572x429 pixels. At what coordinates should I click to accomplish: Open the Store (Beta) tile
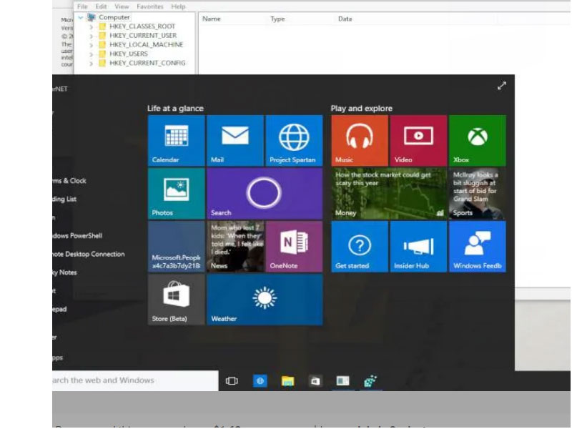pyautogui.click(x=177, y=300)
